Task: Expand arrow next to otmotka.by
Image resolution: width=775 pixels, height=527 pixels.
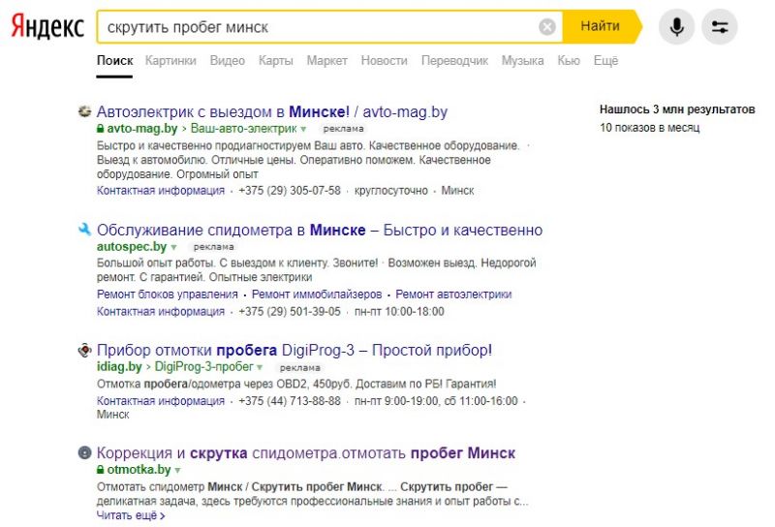Action: click(177, 470)
